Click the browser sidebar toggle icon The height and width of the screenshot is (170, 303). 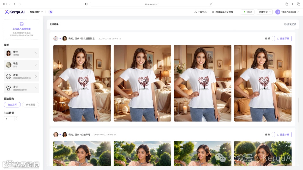(x=5, y=4)
